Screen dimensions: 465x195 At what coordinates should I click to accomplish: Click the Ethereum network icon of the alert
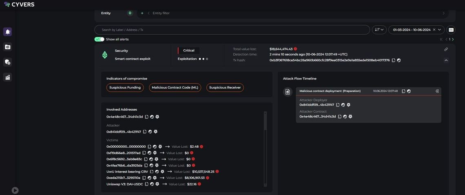pyautogui.click(x=105, y=55)
